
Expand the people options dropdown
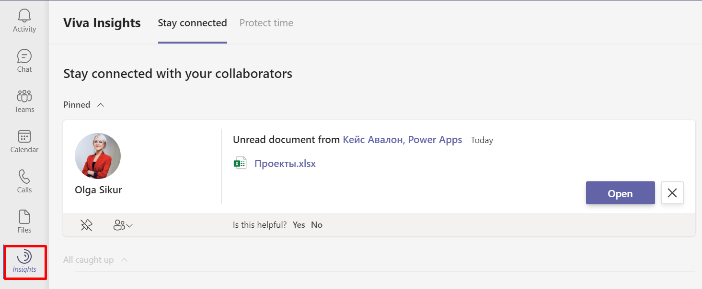(x=123, y=225)
